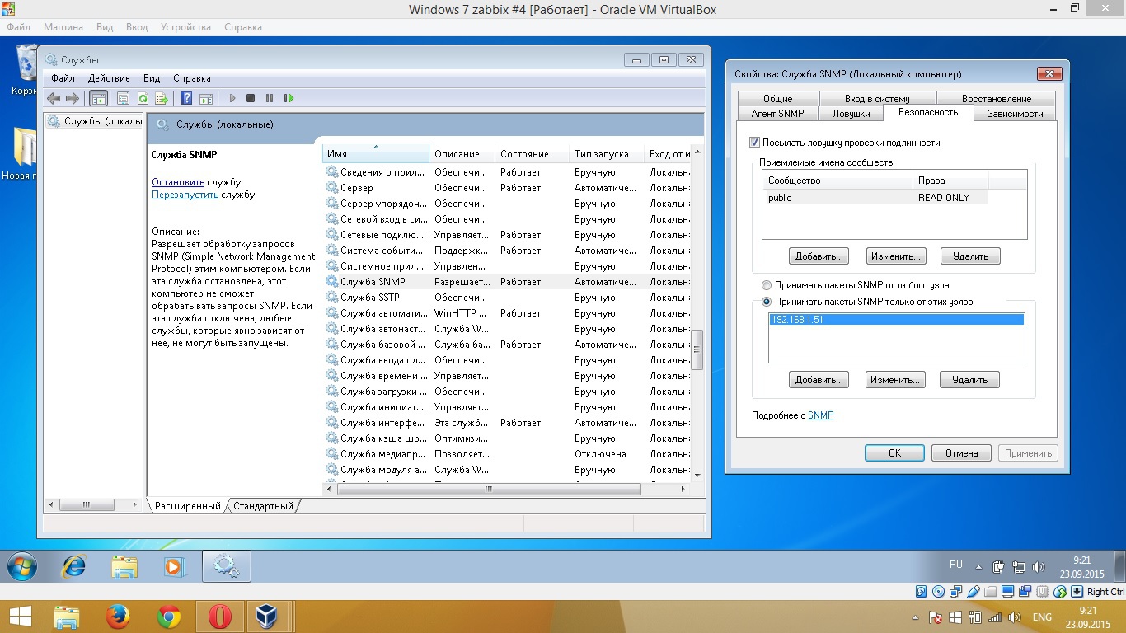The width and height of the screenshot is (1126, 633).
Task: Click 'Добавить...' under community names list
Action: click(819, 256)
